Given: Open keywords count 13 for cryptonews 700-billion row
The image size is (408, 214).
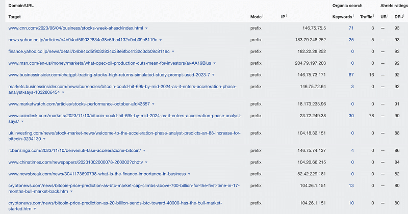Looking at the screenshot, I should [351, 185].
